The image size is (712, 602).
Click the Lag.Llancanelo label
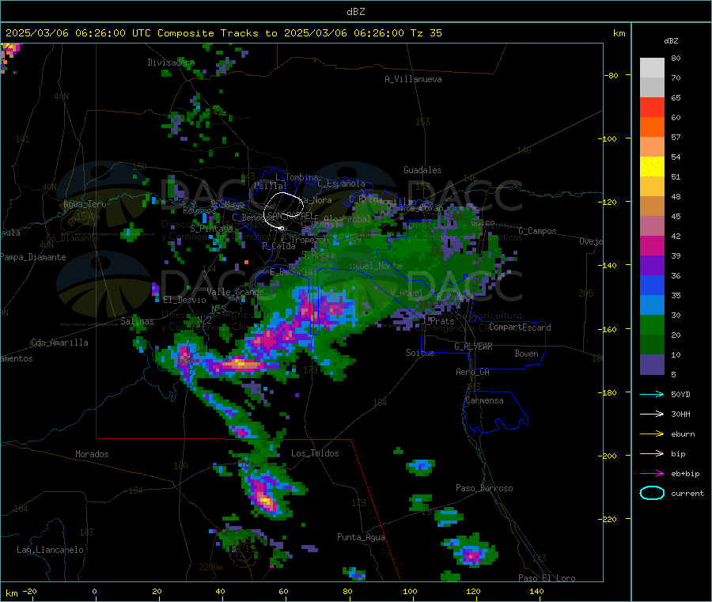point(50,550)
